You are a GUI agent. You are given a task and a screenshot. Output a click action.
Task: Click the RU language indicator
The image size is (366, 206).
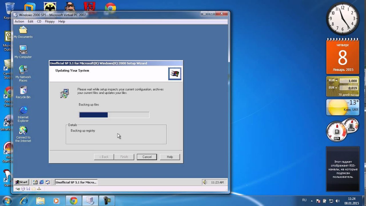304,200
